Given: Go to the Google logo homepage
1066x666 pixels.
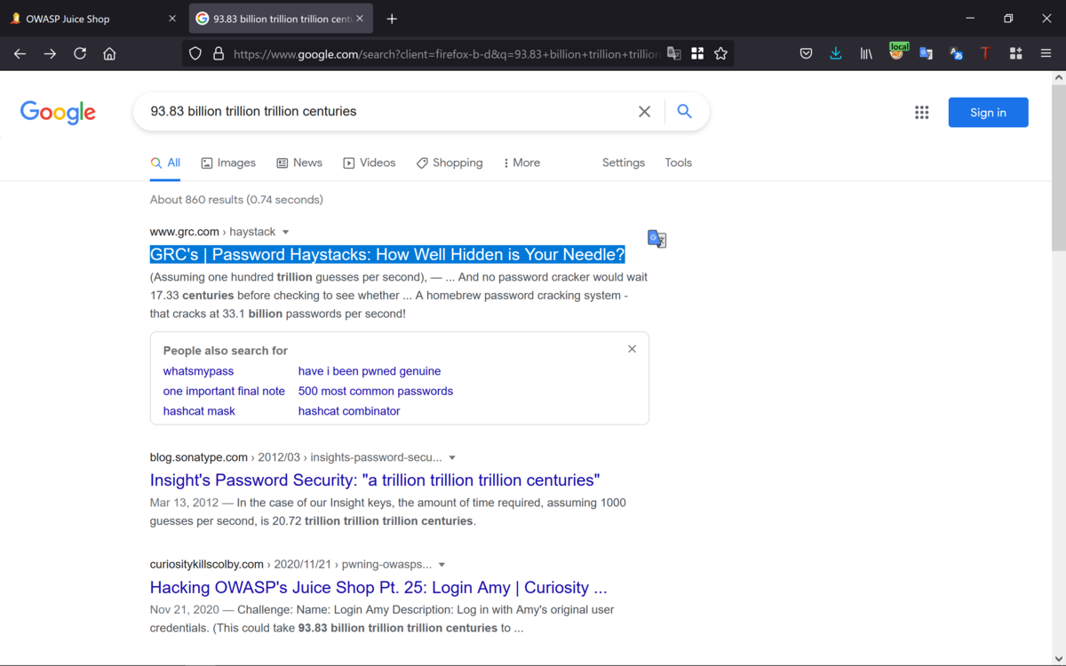Looking at the screenshot, I should coord(58,112).
